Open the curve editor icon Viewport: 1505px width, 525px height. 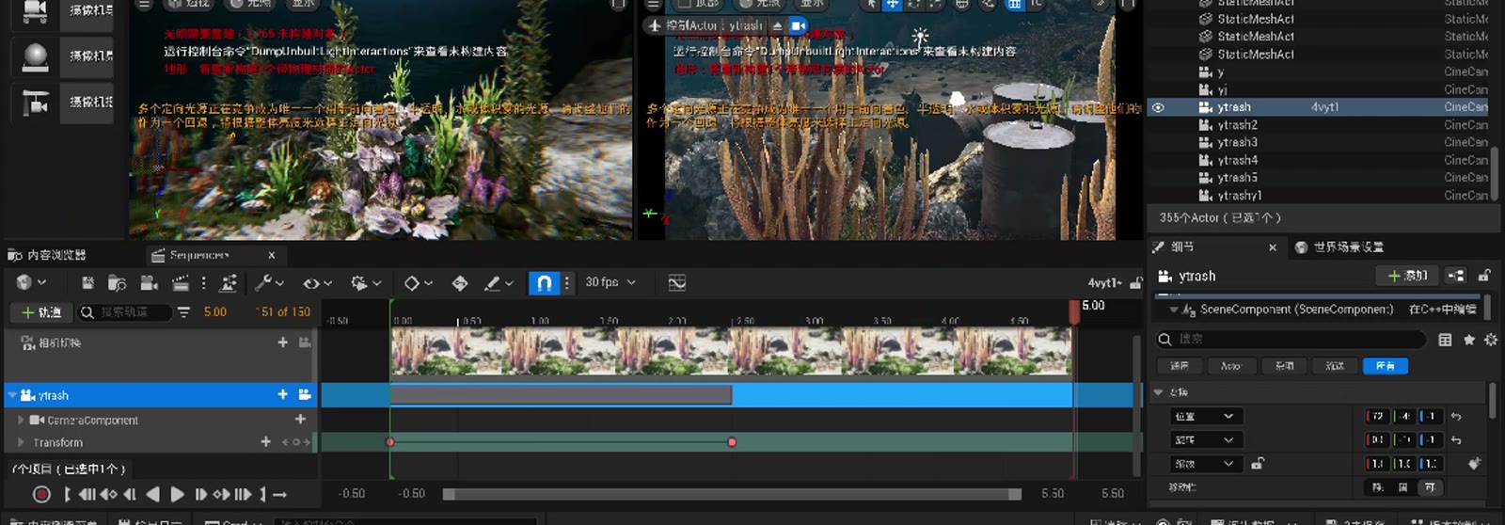(x=676, y=282)
